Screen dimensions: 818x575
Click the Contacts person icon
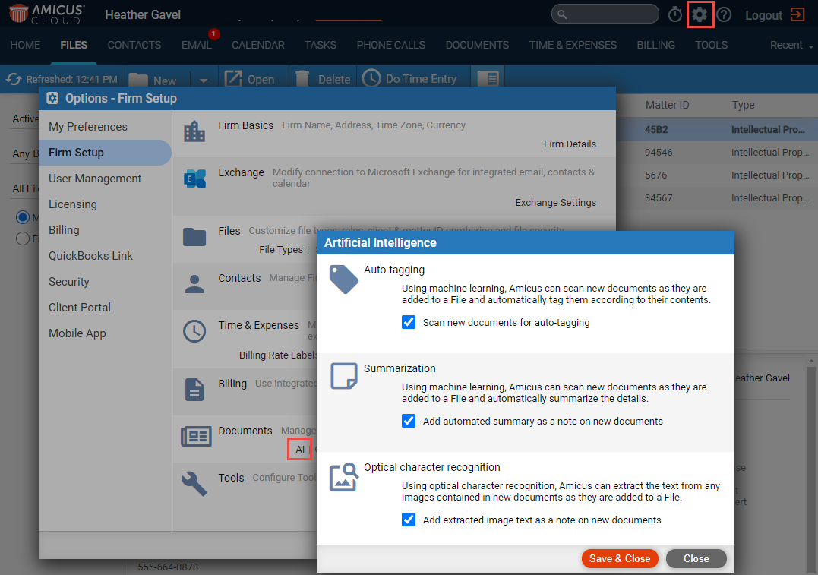(194, 284)
